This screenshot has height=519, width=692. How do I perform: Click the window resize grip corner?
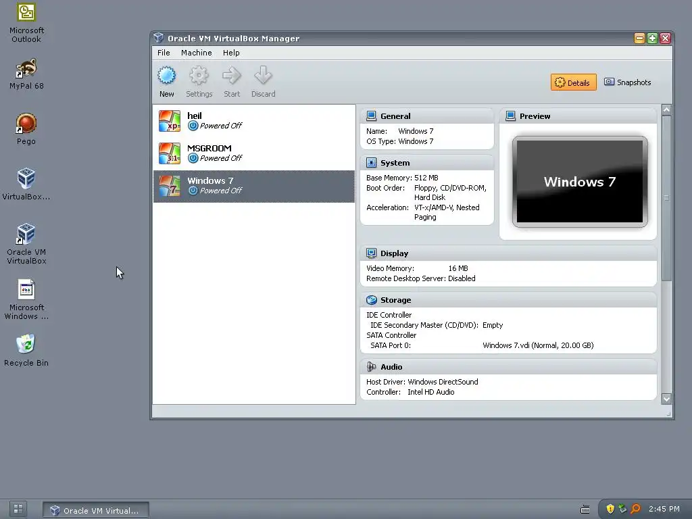click(x=668, y=414)
